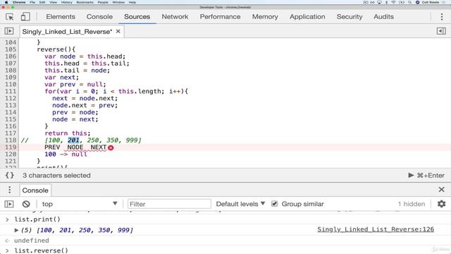The image size is (451, 254).
Task: Follow the Singly_Linked_List_Reverse:126 source link
Action: (x=376, y=229)
